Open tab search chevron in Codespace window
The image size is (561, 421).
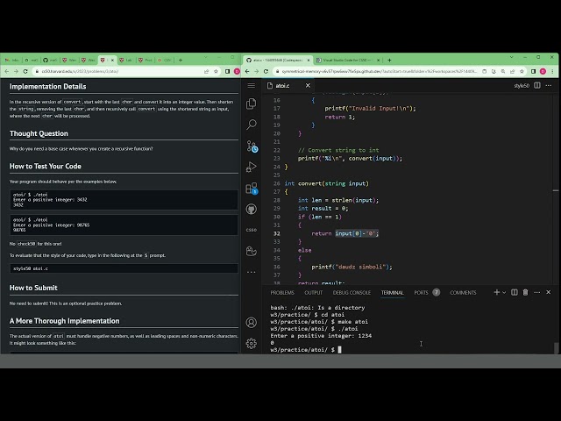pos(512,57)
